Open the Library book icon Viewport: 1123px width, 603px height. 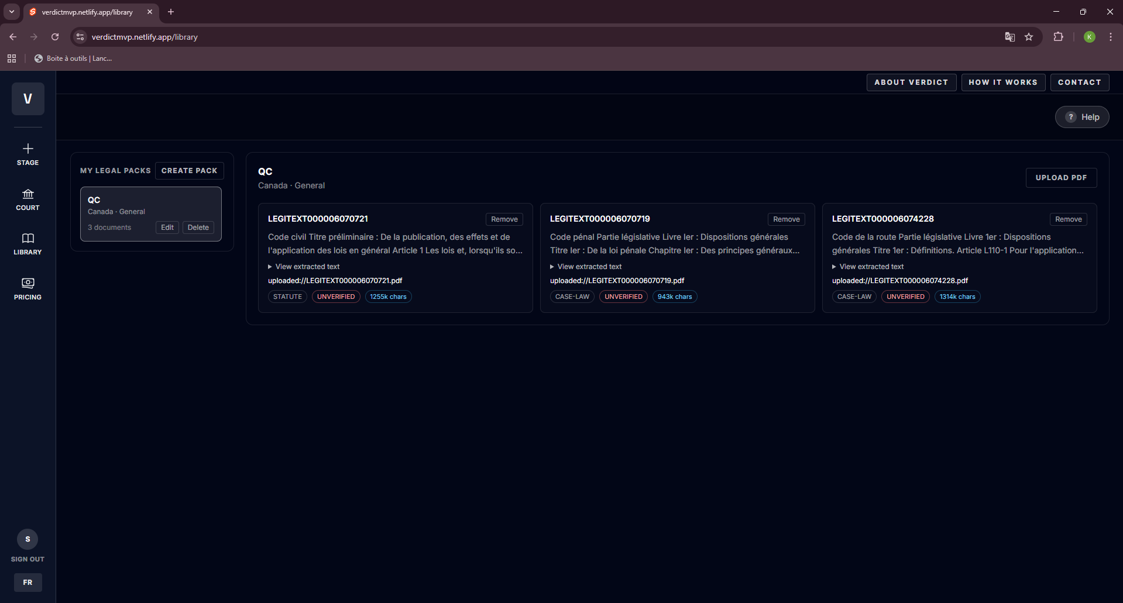(28, 238)
